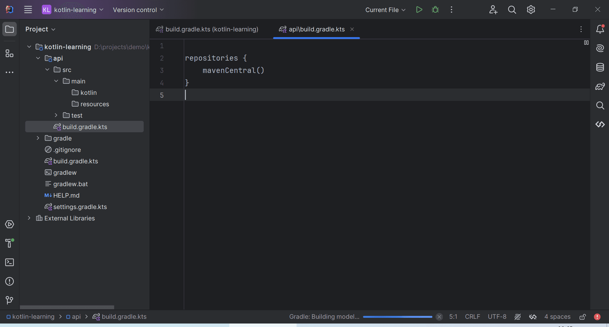
Task: Open Problems tool window icon
Action: (x=10, y=281)
